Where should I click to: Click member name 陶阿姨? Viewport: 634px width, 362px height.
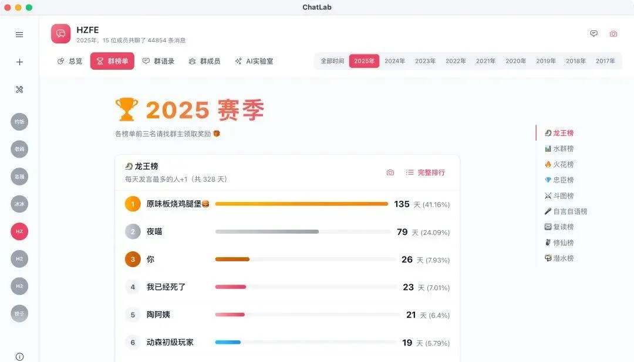(158, 315)
